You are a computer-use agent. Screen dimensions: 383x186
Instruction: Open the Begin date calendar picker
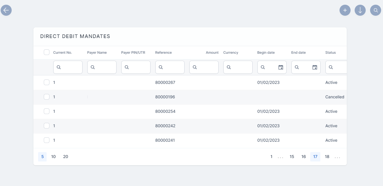coord(281,67)
